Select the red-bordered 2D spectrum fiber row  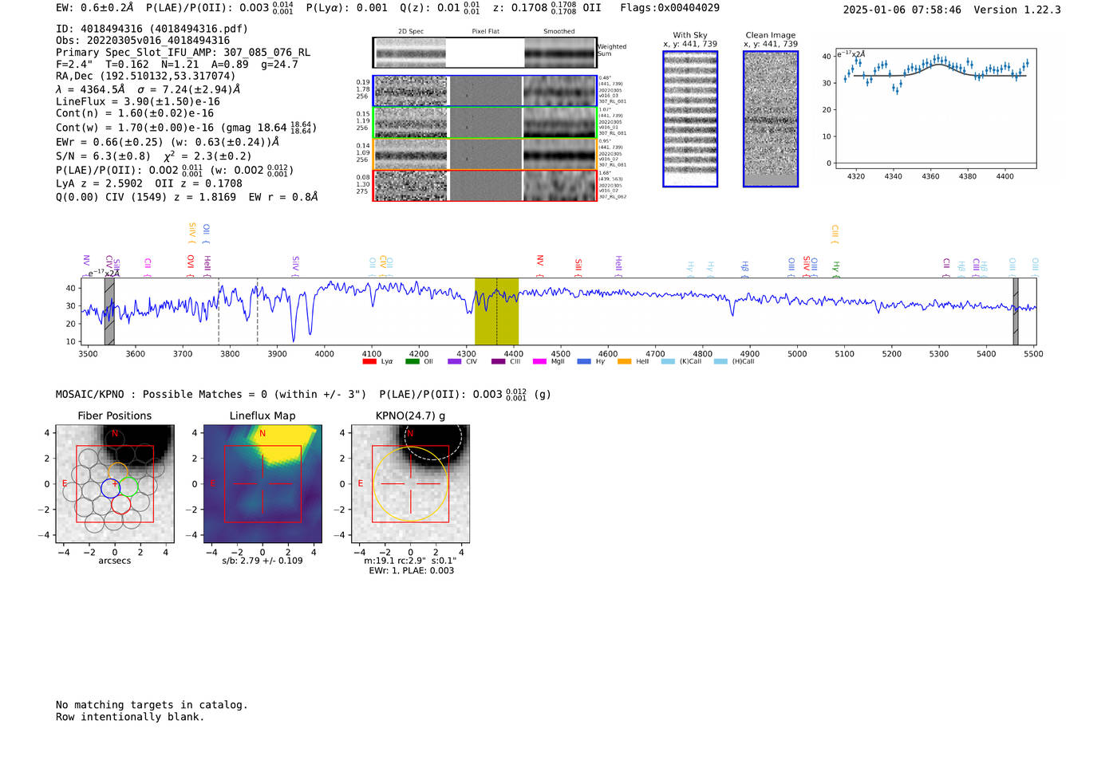coord(485,186)
